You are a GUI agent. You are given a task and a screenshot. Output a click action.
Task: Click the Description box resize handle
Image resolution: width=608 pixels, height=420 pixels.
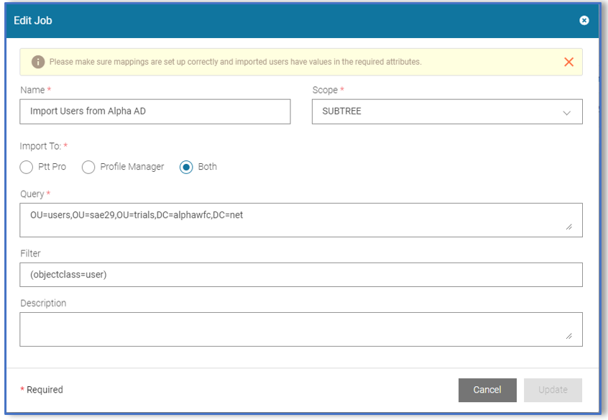tap(569, 337)
